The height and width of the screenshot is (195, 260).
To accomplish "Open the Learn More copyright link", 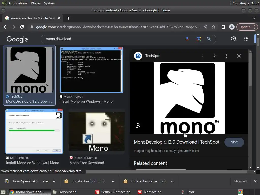I will tap(191, 151).
